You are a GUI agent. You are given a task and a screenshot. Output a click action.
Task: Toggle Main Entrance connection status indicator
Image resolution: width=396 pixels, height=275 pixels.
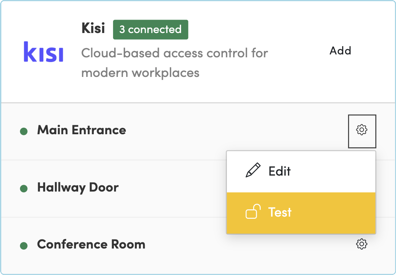pyautogui.click(x=23, y=131)
